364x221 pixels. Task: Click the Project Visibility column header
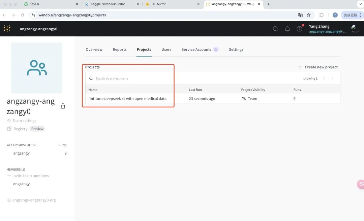[x=253, y=90]
